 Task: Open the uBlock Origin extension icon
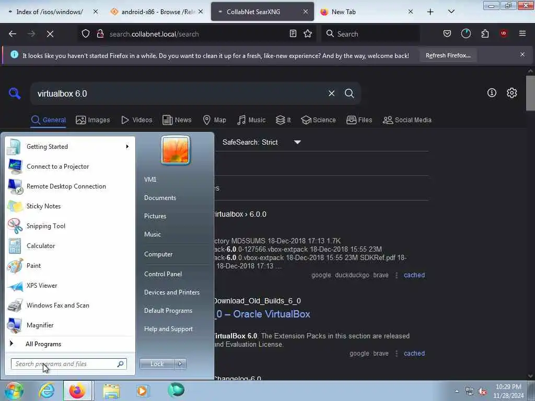pos(504,33)
